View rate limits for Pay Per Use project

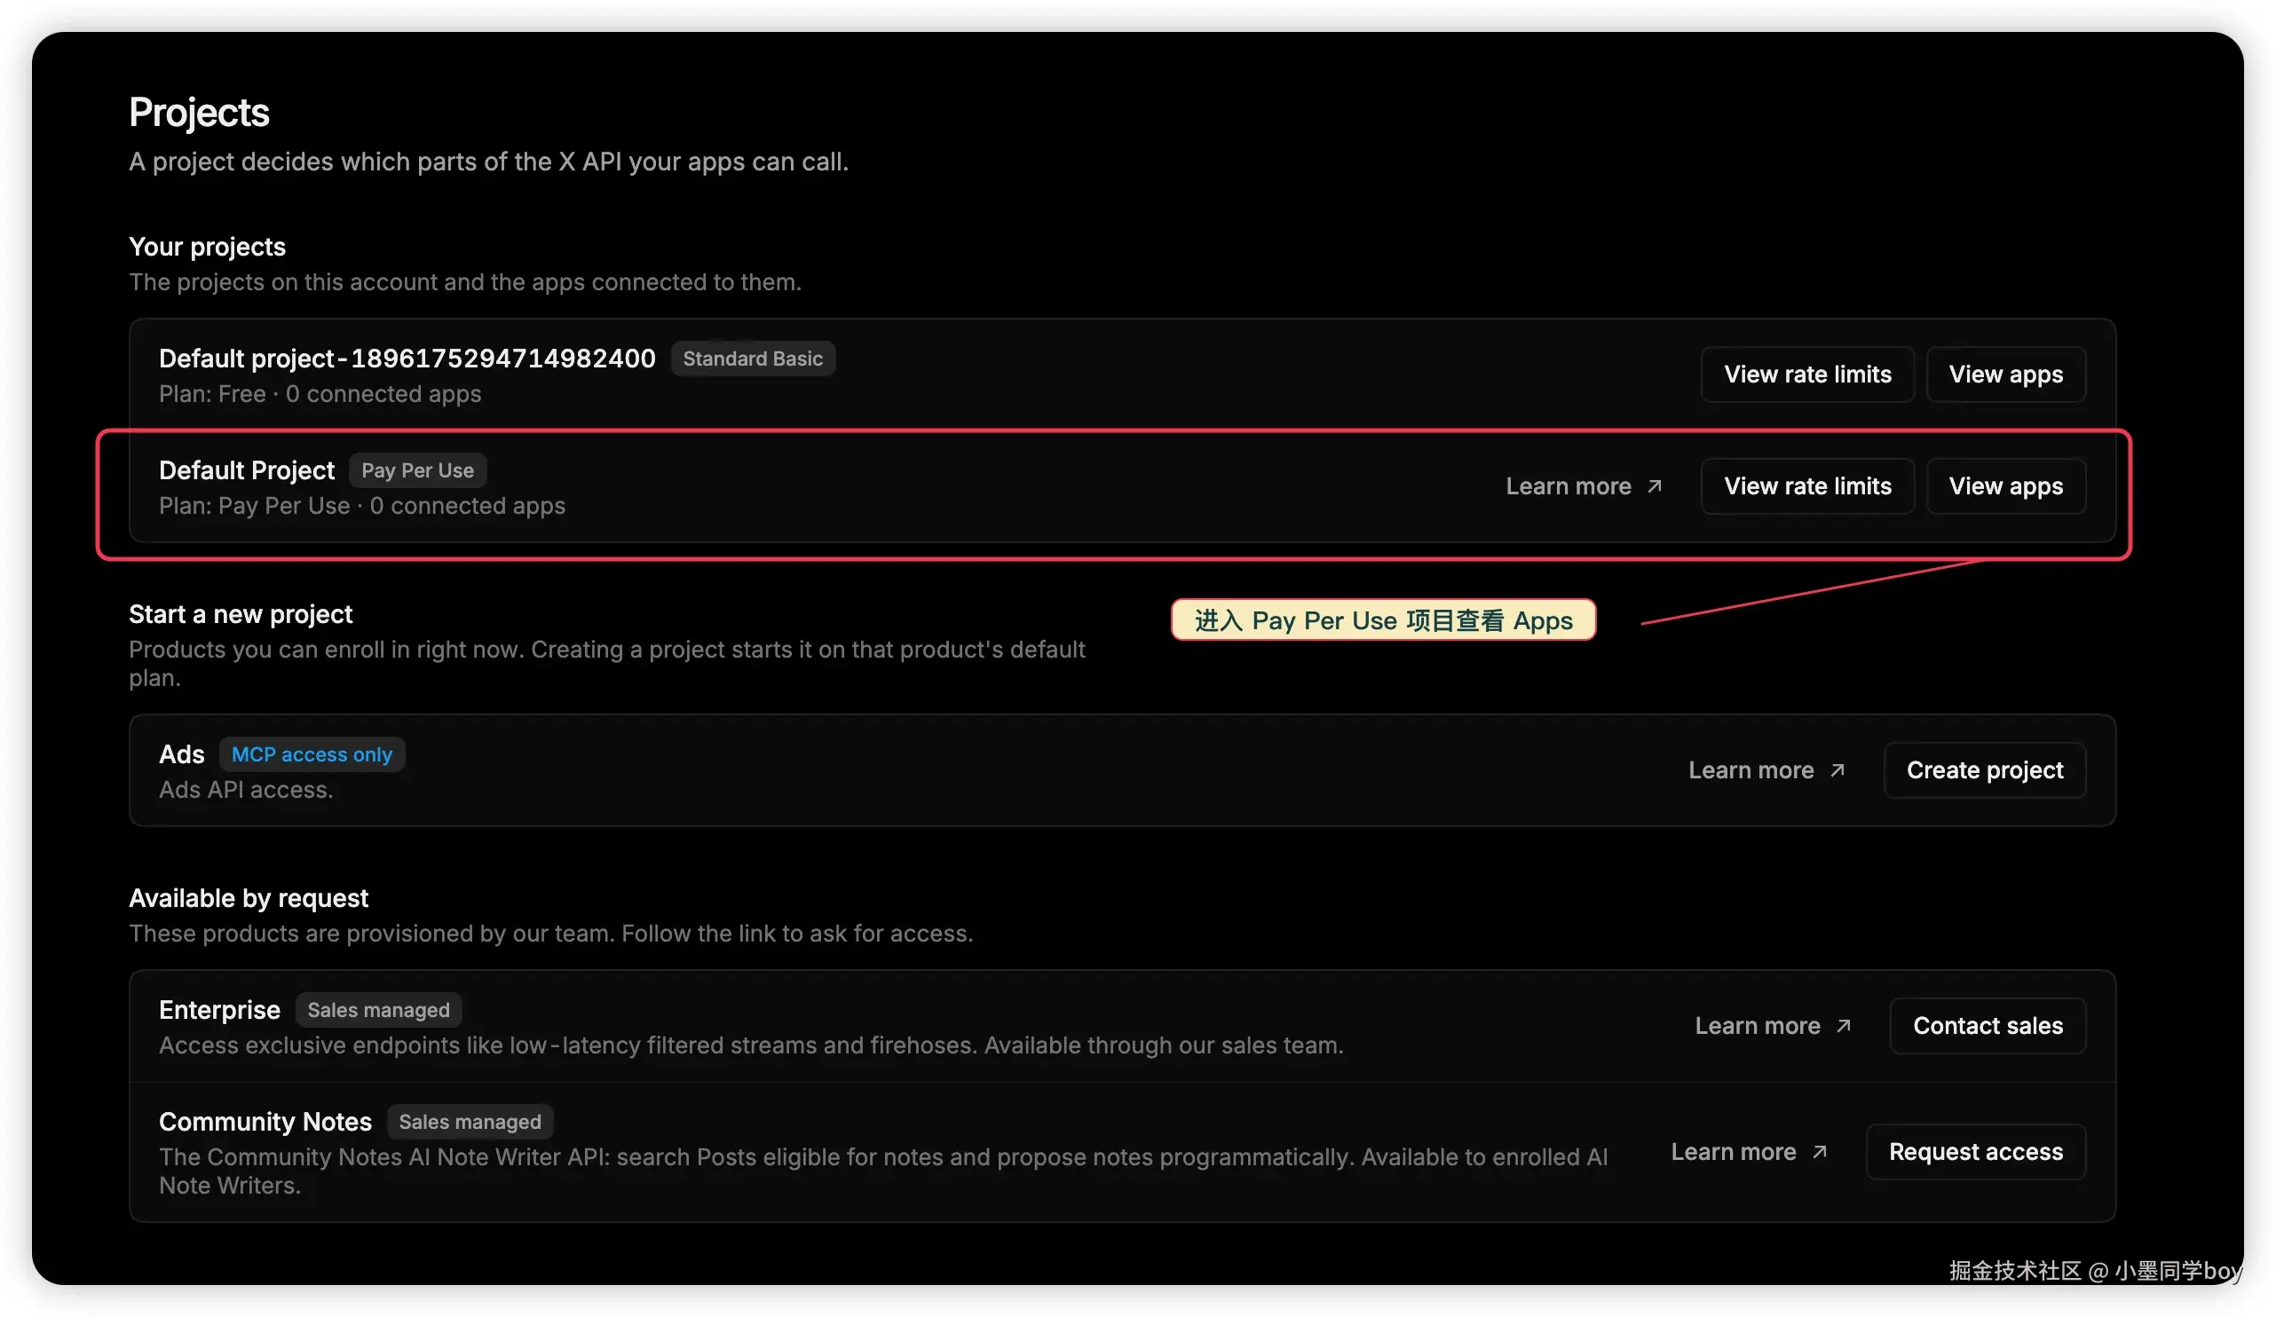tap(1807, 485)
